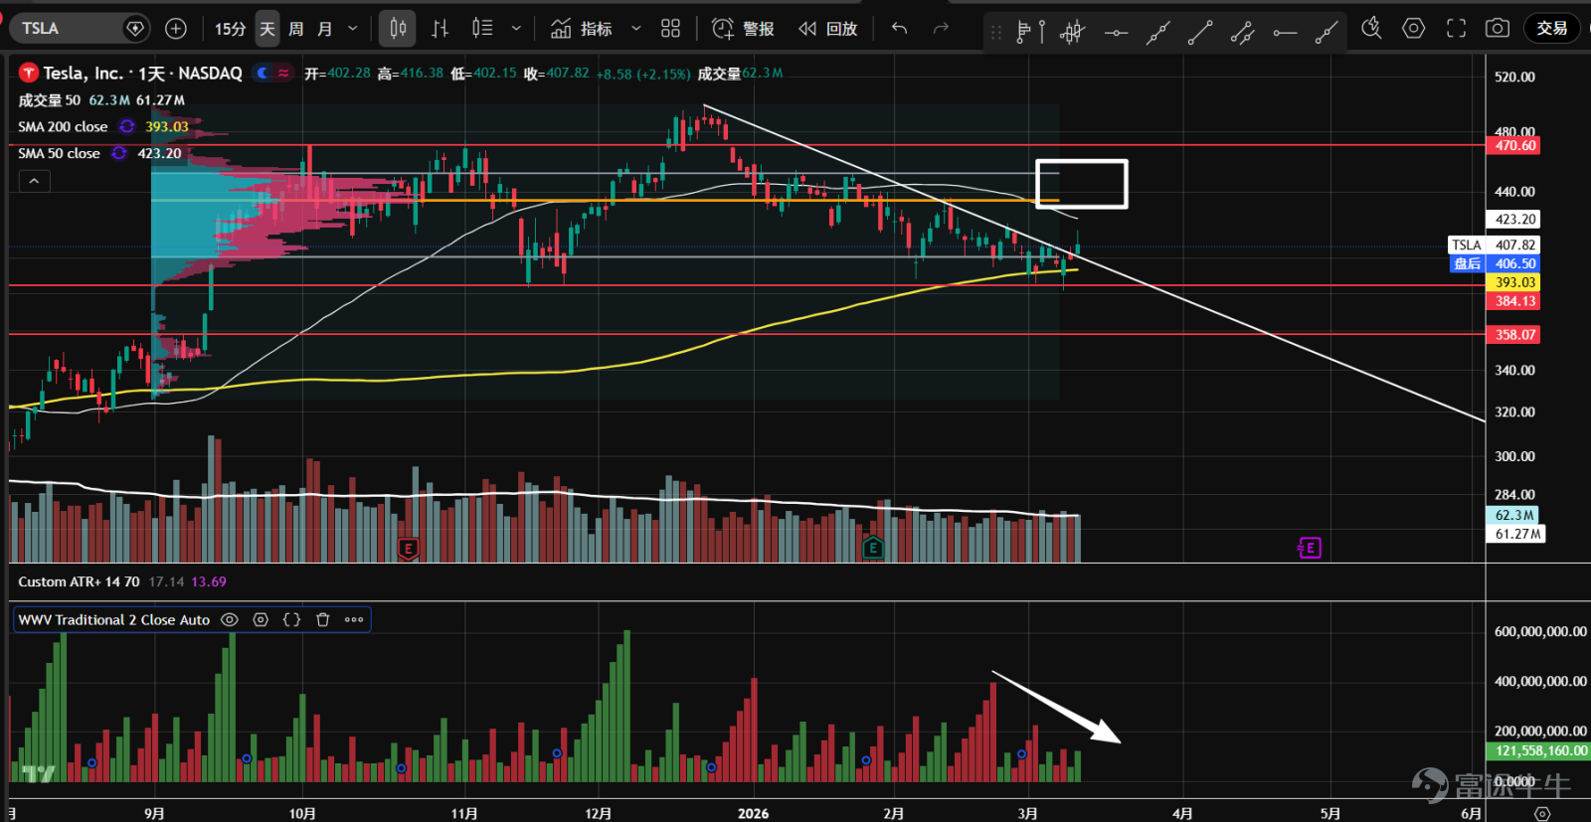Click the 交易 trade button

[1552, 28]
